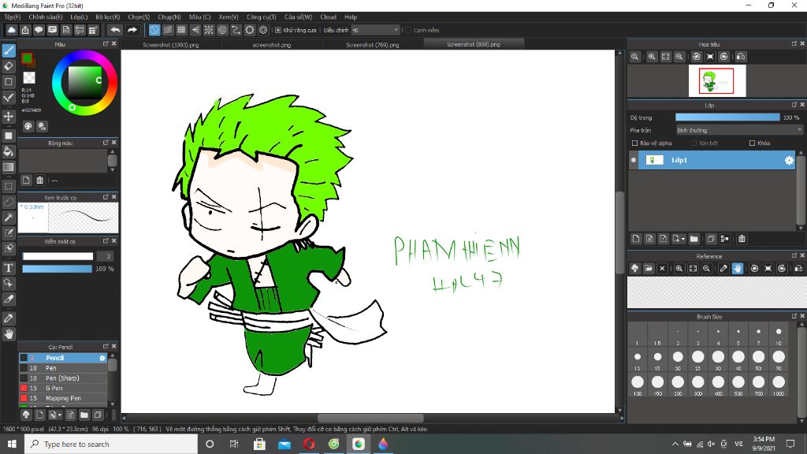The image size is (807, 454).
Task: Click the Redo arrow in toolbar
Action: 132,31
